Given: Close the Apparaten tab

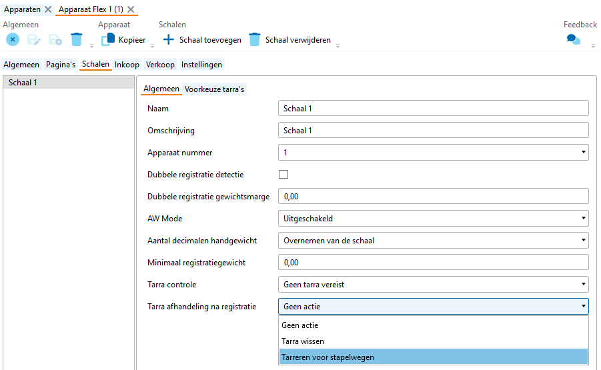Looking at the screenshot, I should [x=48, y=9].
